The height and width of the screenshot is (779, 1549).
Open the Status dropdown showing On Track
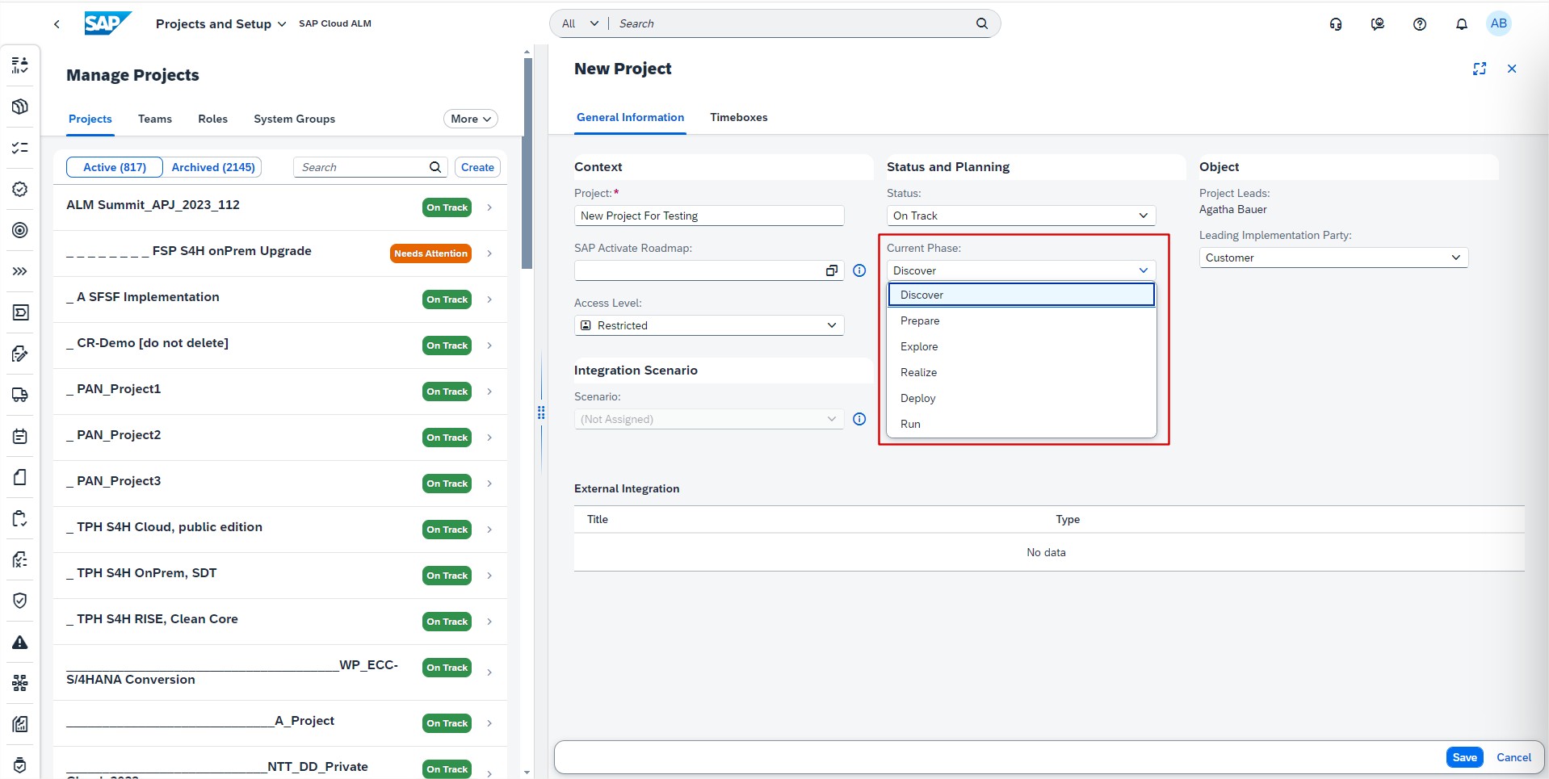coord(1021,216)
